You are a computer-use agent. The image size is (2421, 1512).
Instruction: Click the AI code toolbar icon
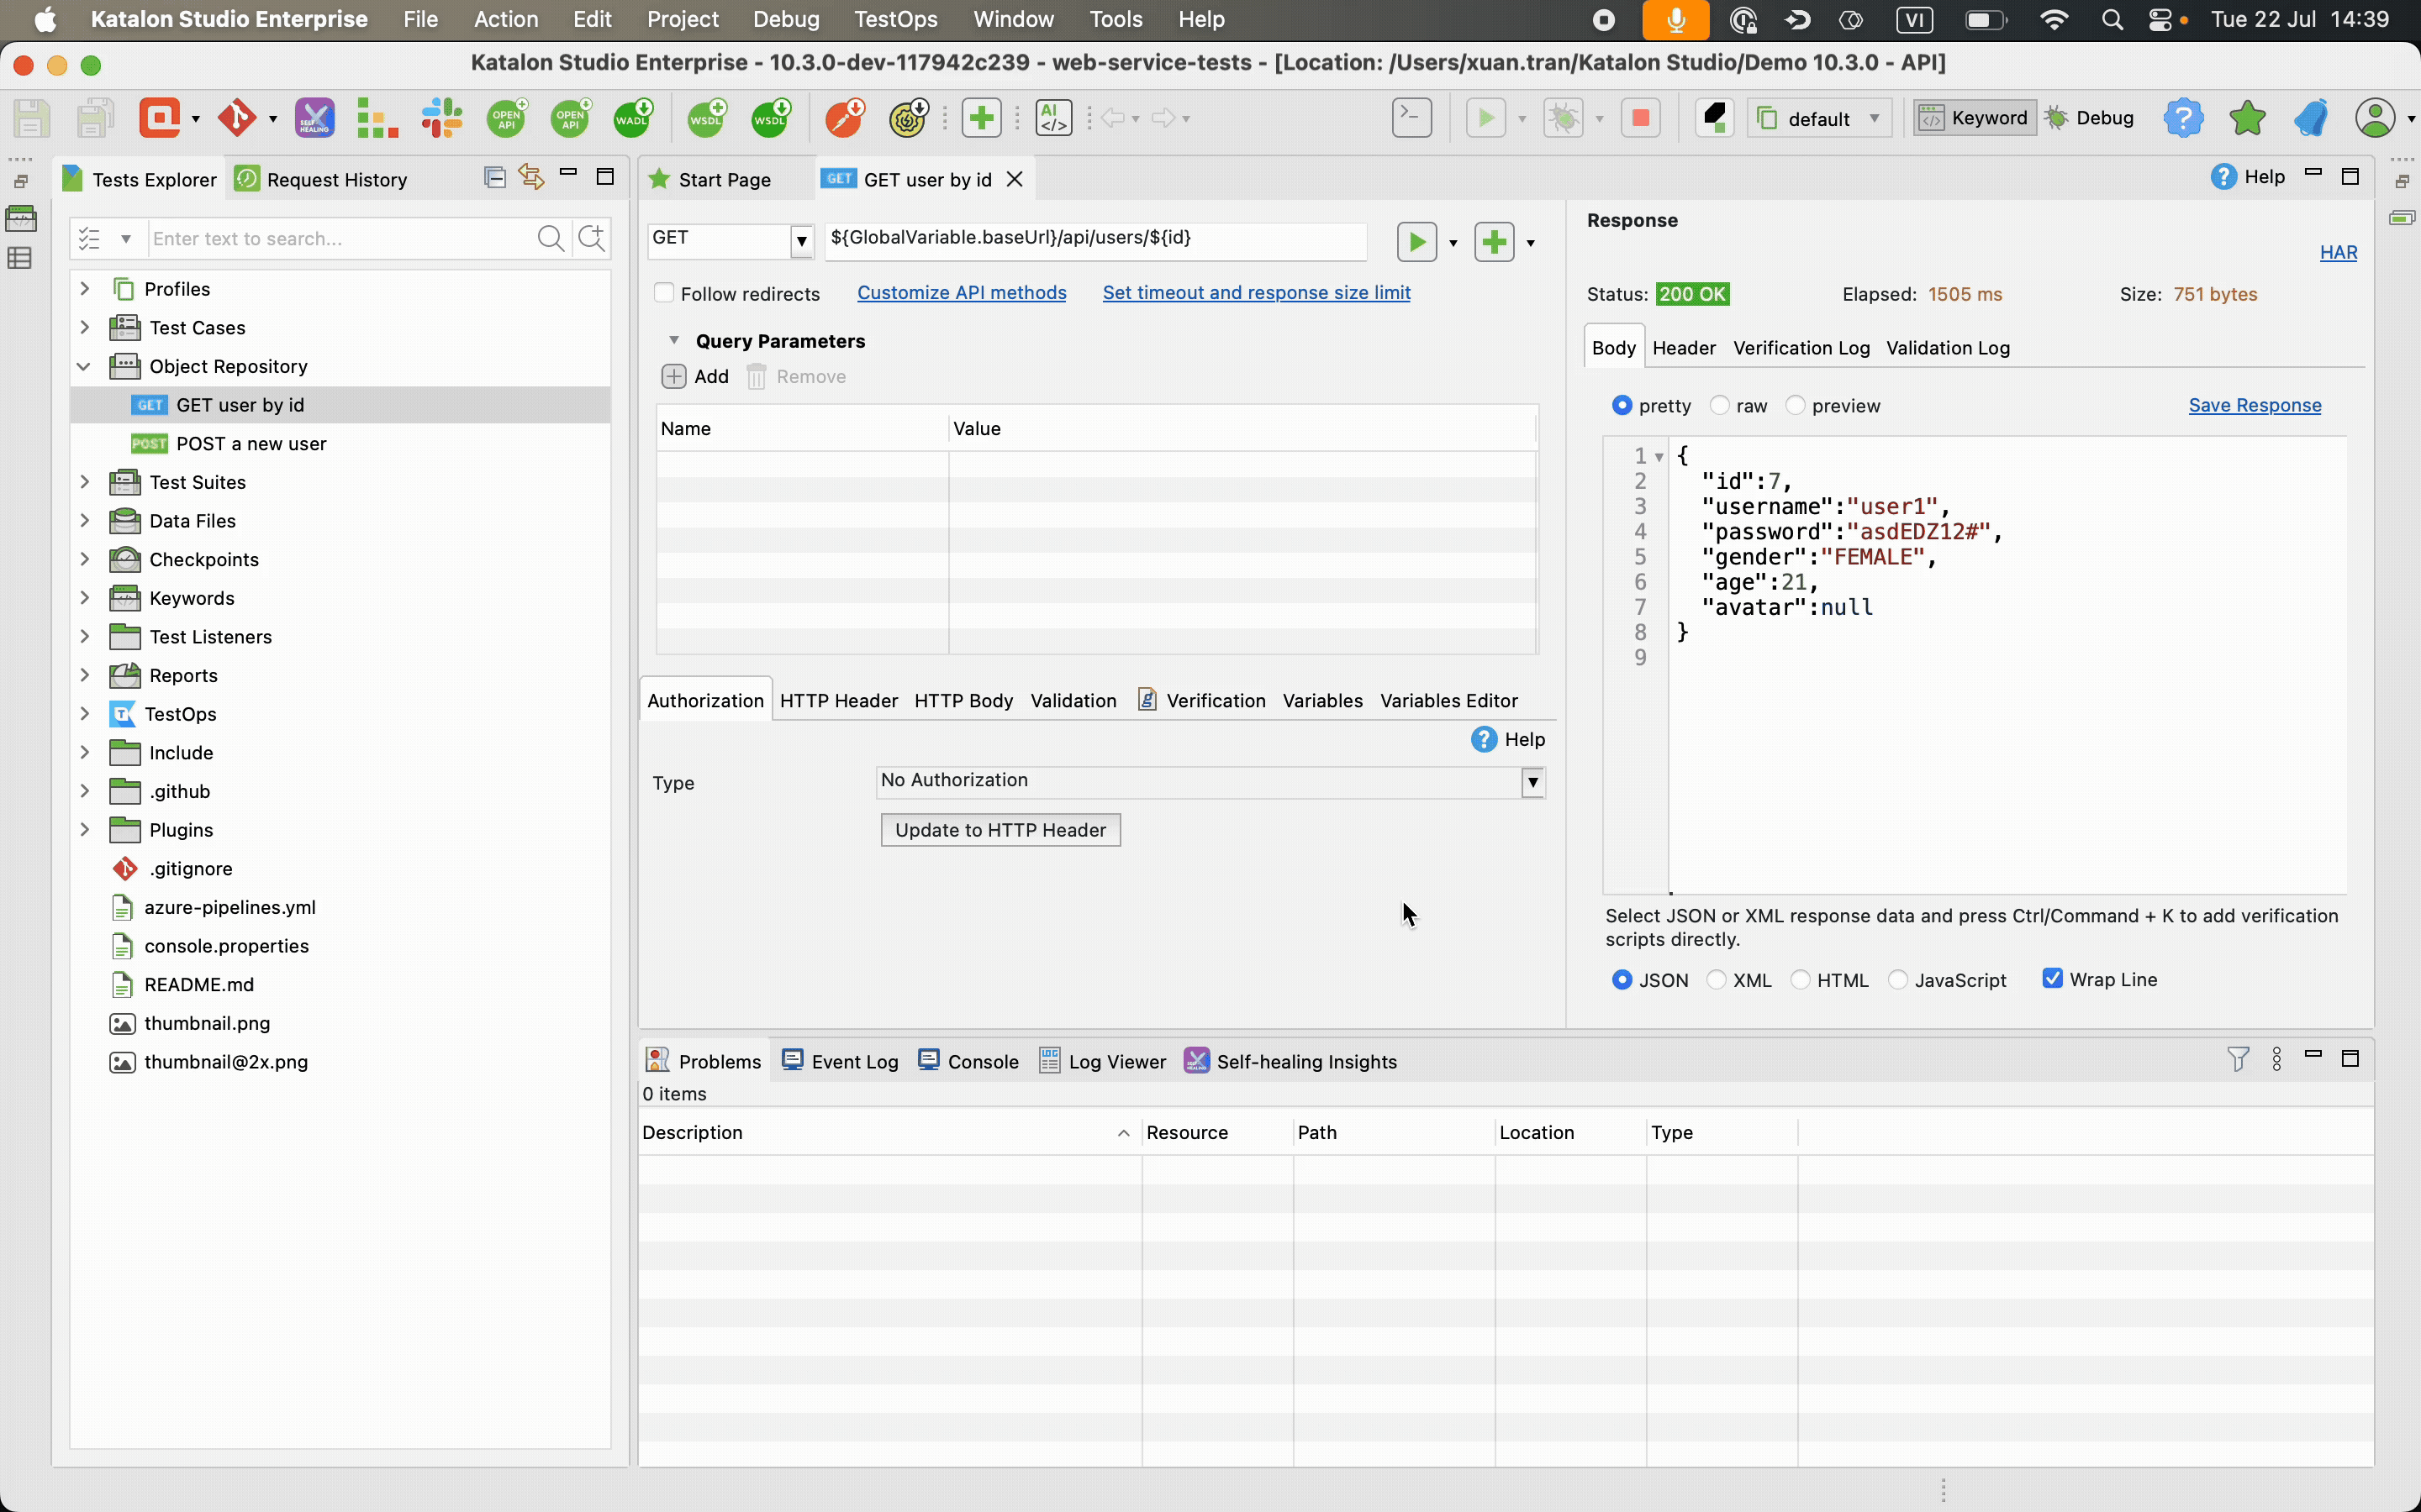1053,118
